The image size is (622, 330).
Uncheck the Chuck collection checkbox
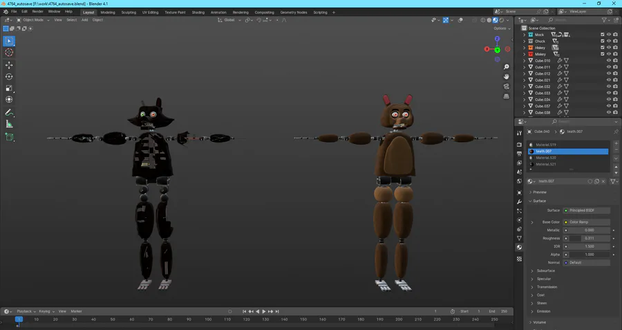pos(602,42)
